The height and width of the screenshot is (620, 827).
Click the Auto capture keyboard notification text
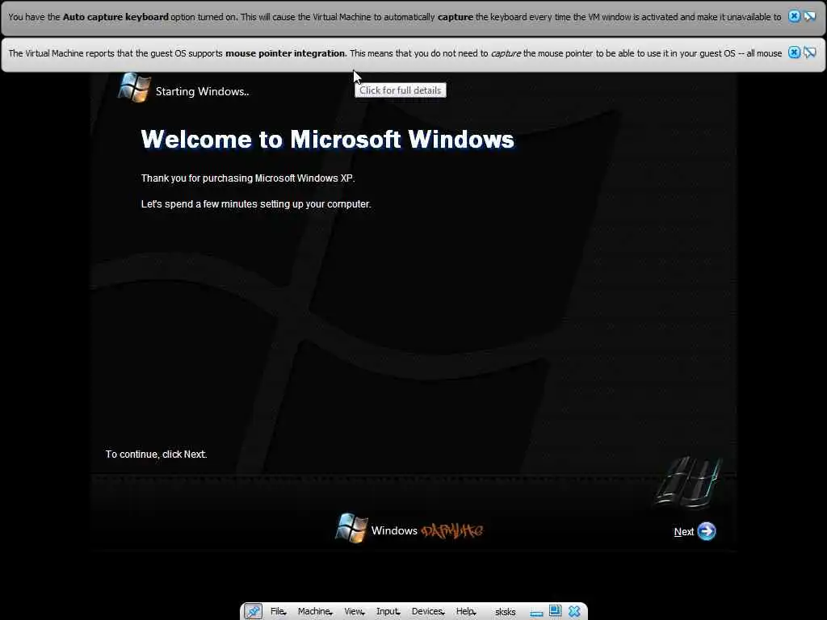[394, 17]
